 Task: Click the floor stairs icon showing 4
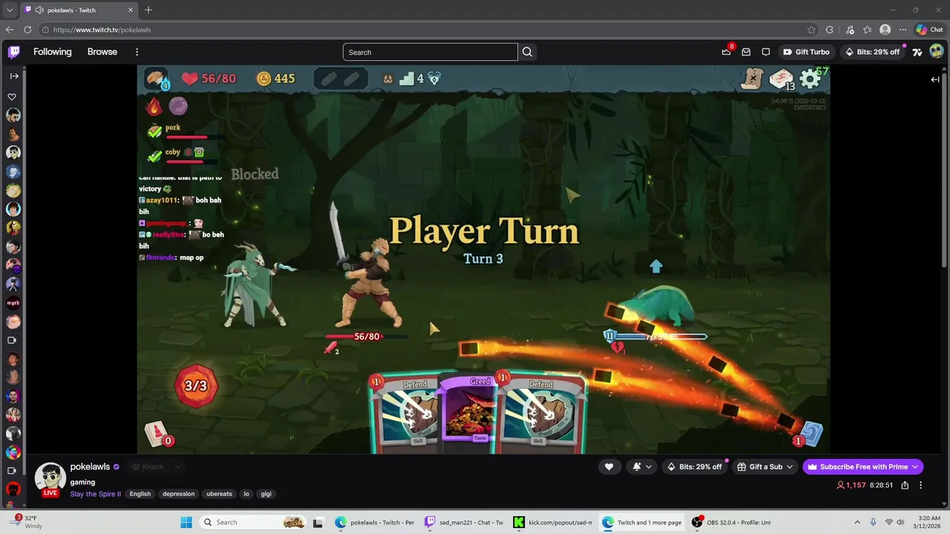pos(412,79)
